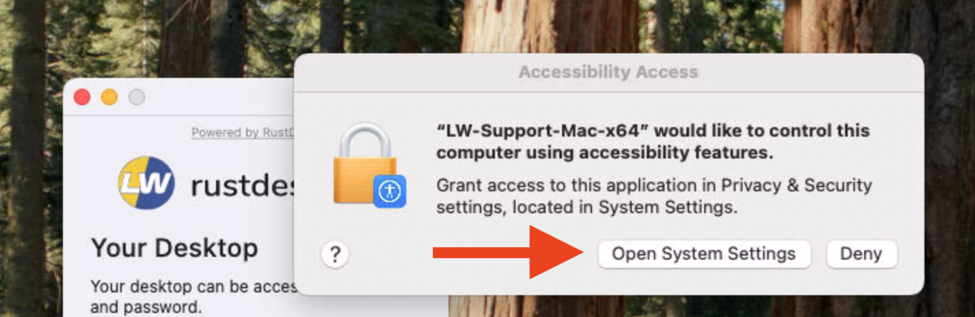Click the Your Desktop heading

[174, 248]
